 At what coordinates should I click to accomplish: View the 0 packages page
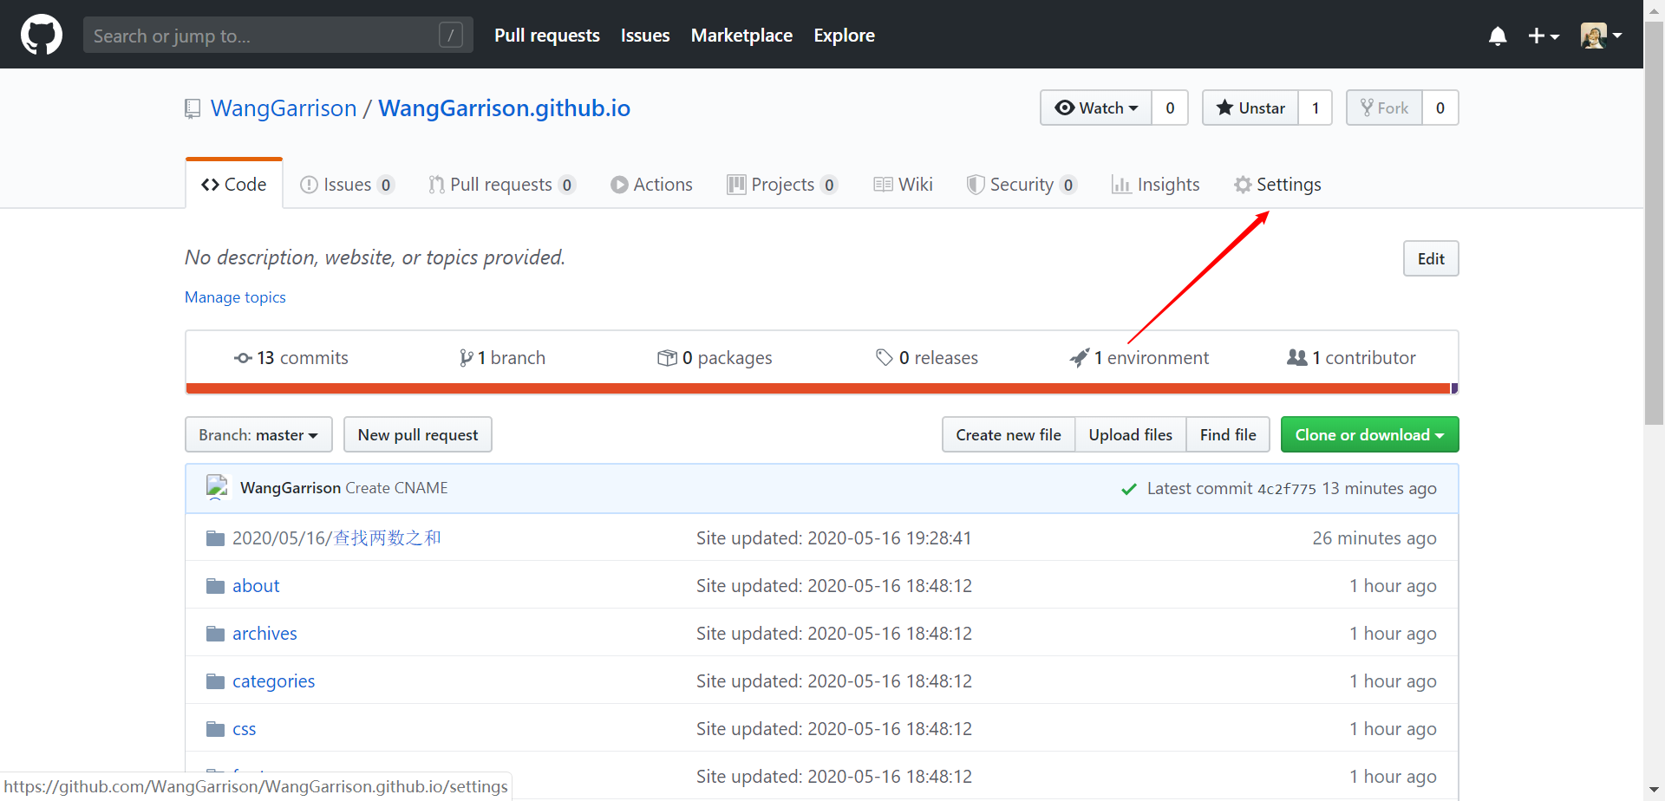pyautogui.click(x=715, y=358)
